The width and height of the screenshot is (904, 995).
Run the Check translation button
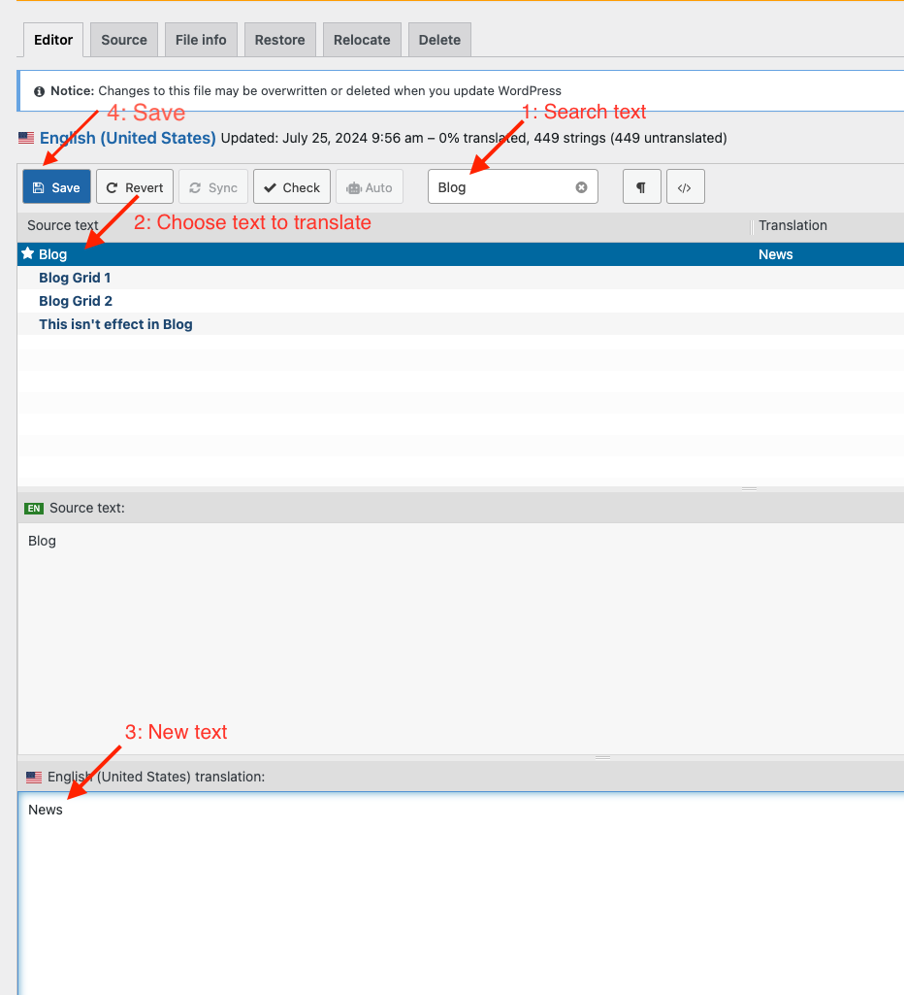(292, 187)
